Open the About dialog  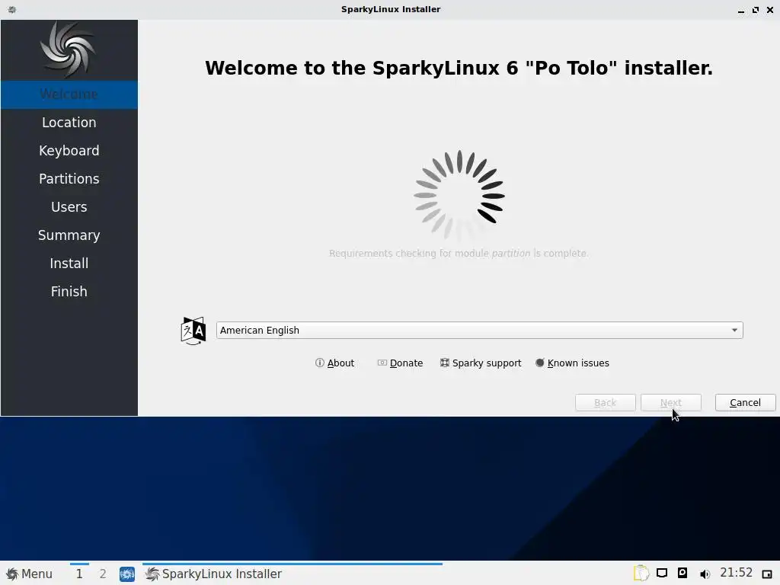[334, 363]
